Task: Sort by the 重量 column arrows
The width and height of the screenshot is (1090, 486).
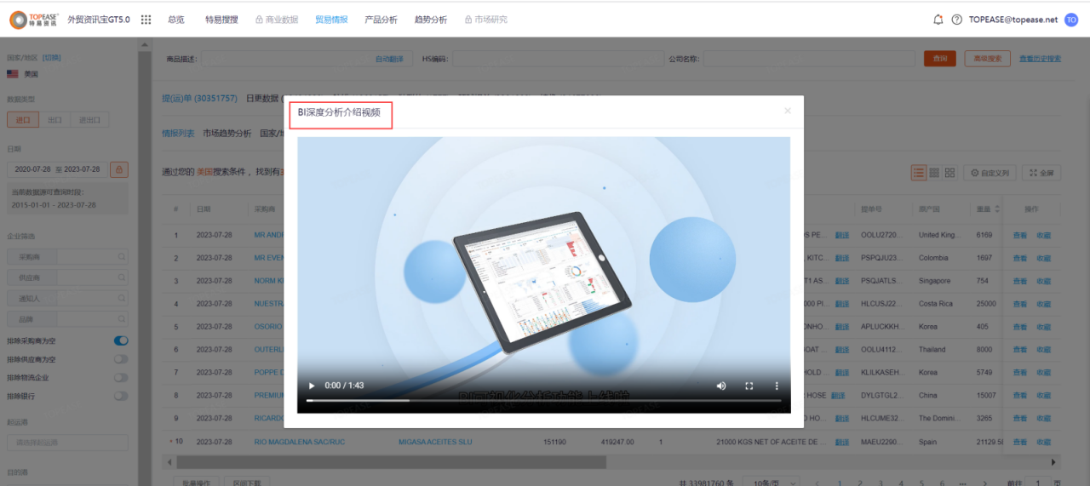Action: click(x=997, y=209)
